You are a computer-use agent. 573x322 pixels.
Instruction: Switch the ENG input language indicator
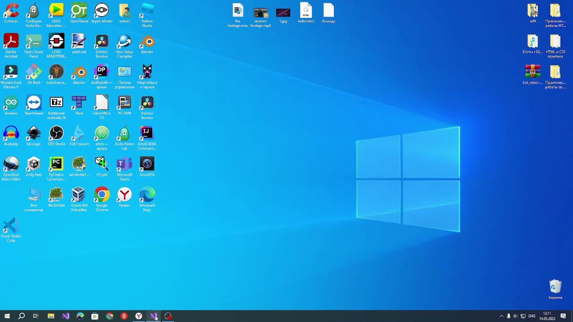(532, 316)
